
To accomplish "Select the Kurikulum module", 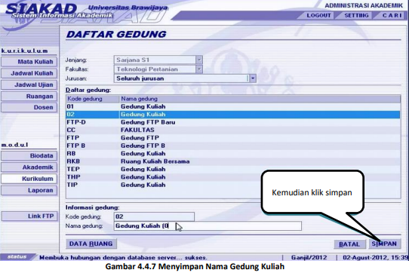I will (29, 179).
